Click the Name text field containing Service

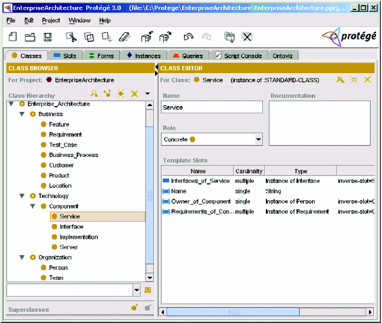coord(212,107)
